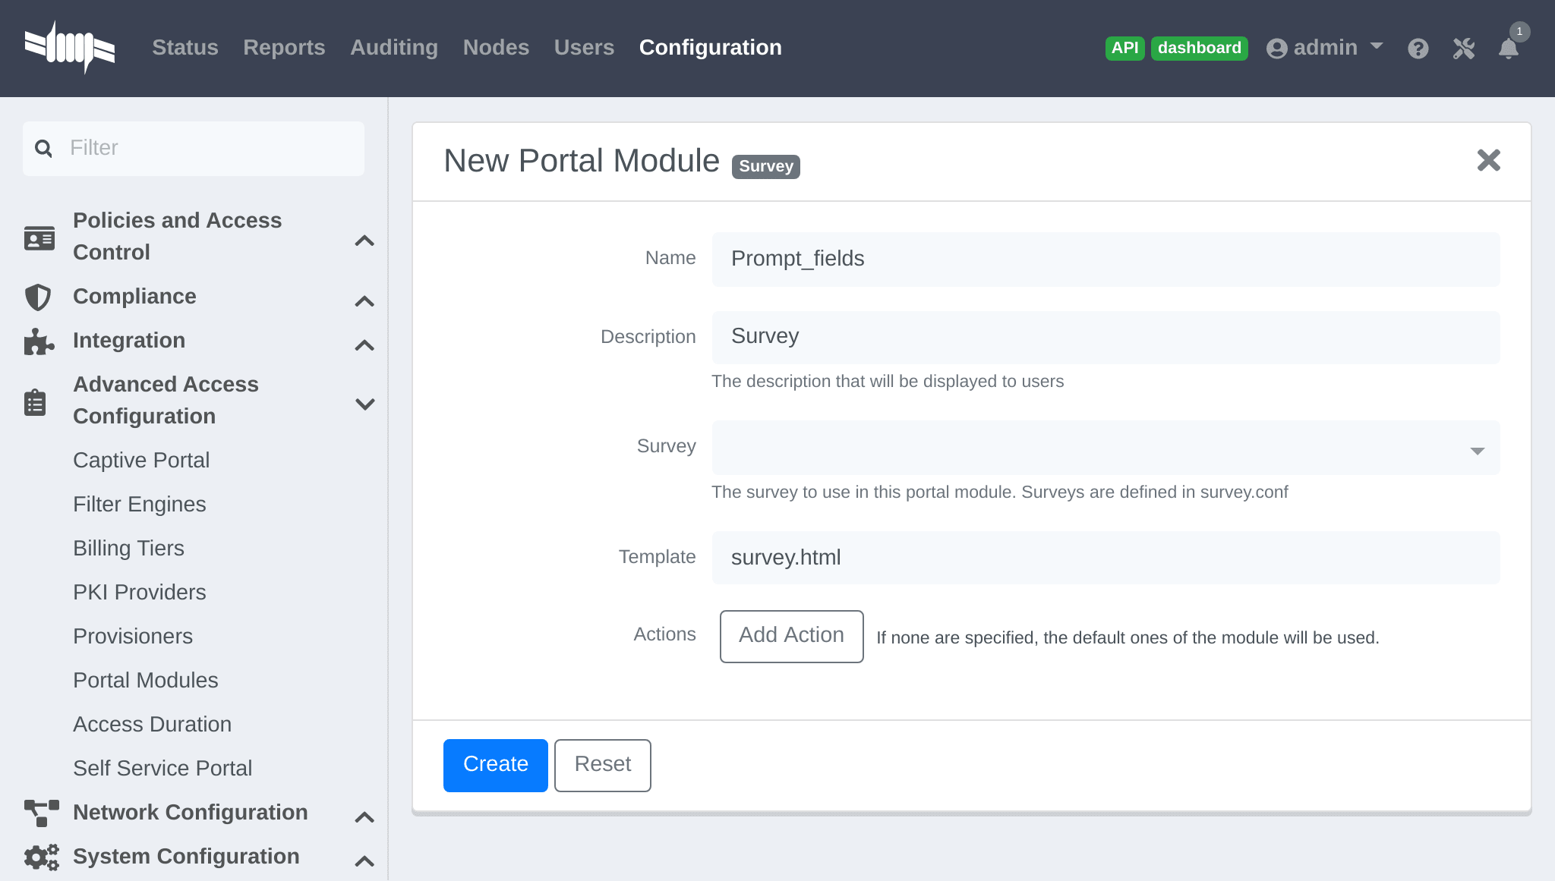1555x881 pixels.
Task: Collapse the Advanced Access Configuration section
Action: pos(365,403)
